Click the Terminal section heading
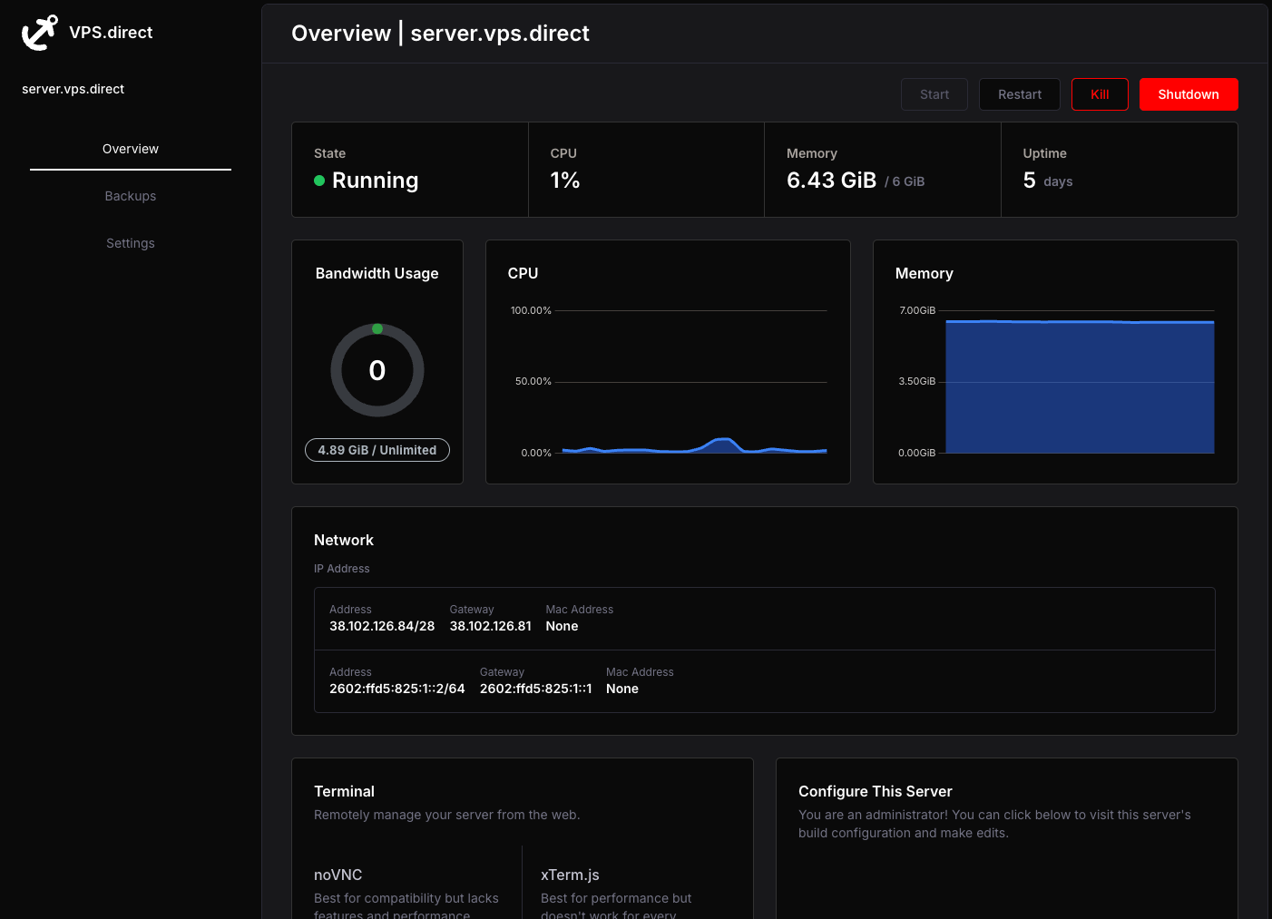The image size is (1272, 919). [x=344, y=791]
